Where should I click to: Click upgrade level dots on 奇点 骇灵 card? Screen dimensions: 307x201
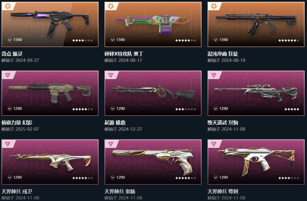[x=83, y=40]
